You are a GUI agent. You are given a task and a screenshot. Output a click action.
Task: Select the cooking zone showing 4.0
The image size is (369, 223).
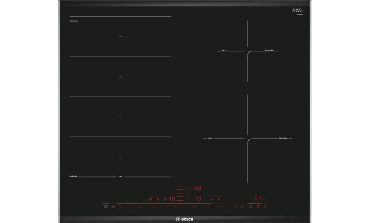click(x=172, y=199)
